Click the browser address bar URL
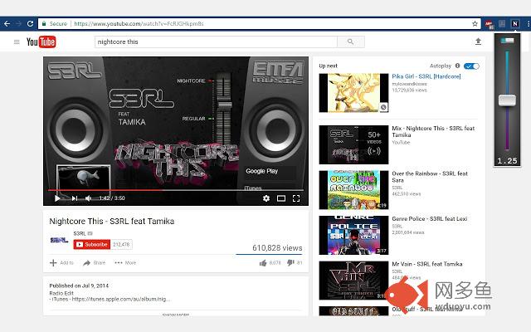The width and height of the screenshot is (531, 332). pyautogui.click(x=139, y=24)
